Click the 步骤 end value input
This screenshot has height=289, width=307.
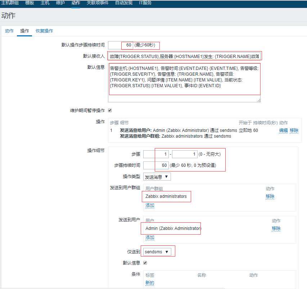(185, 154)
